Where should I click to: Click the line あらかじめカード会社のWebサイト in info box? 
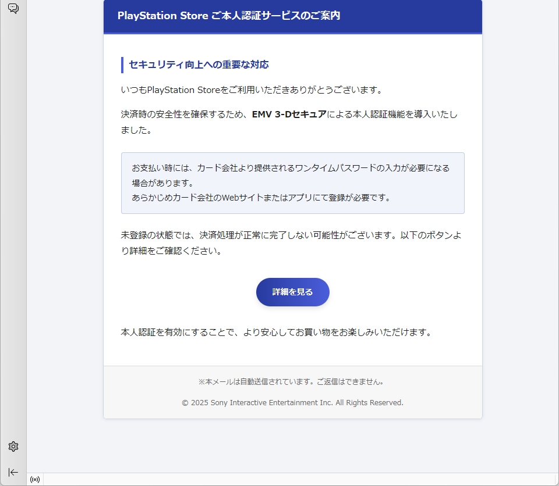(x=261, y=197)
